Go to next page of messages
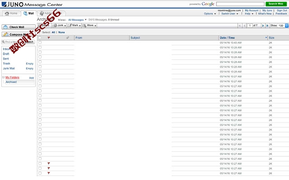Screen dimensions: 289x180 pos(263,26)
